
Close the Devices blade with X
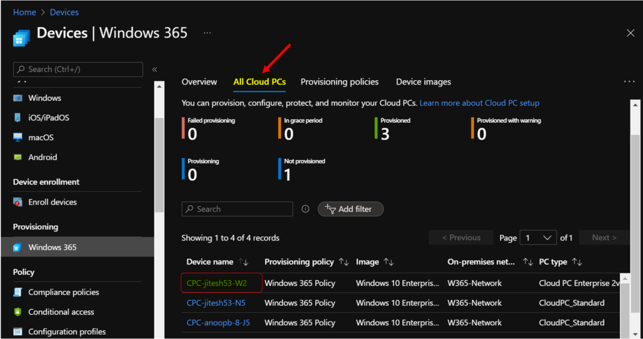[x=630, y=33]
